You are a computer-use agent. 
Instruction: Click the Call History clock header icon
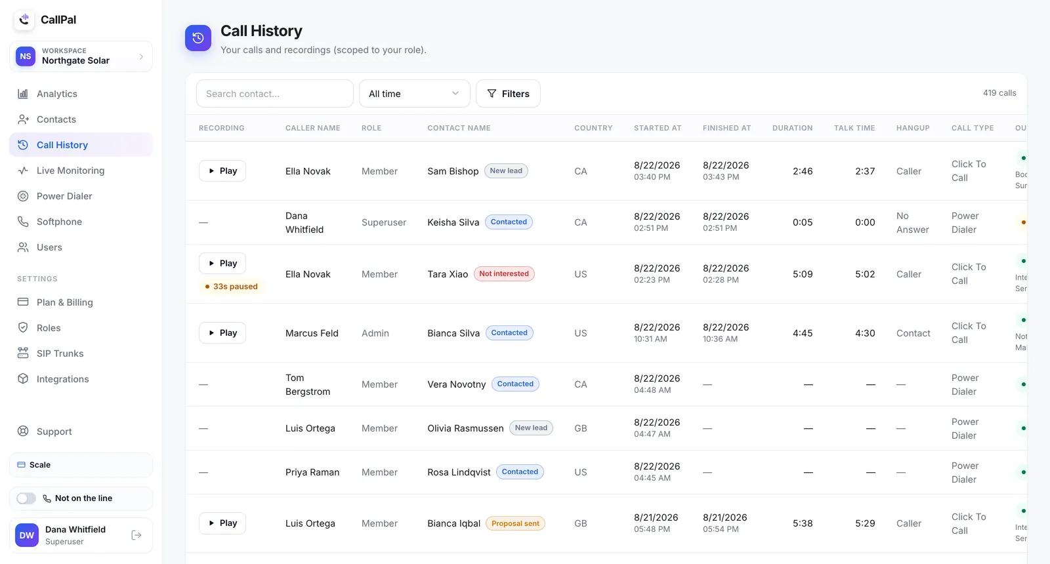point(198,38)
